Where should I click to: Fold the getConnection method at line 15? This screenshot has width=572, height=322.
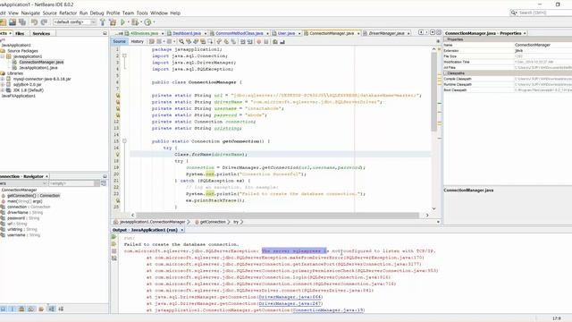[x=124, y=141]
